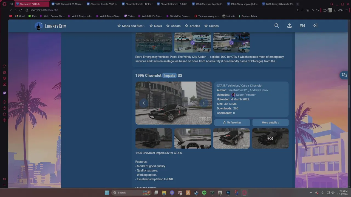Reload the page with the refresh icon
Screen dimensions: 351x197
[21, 10]
